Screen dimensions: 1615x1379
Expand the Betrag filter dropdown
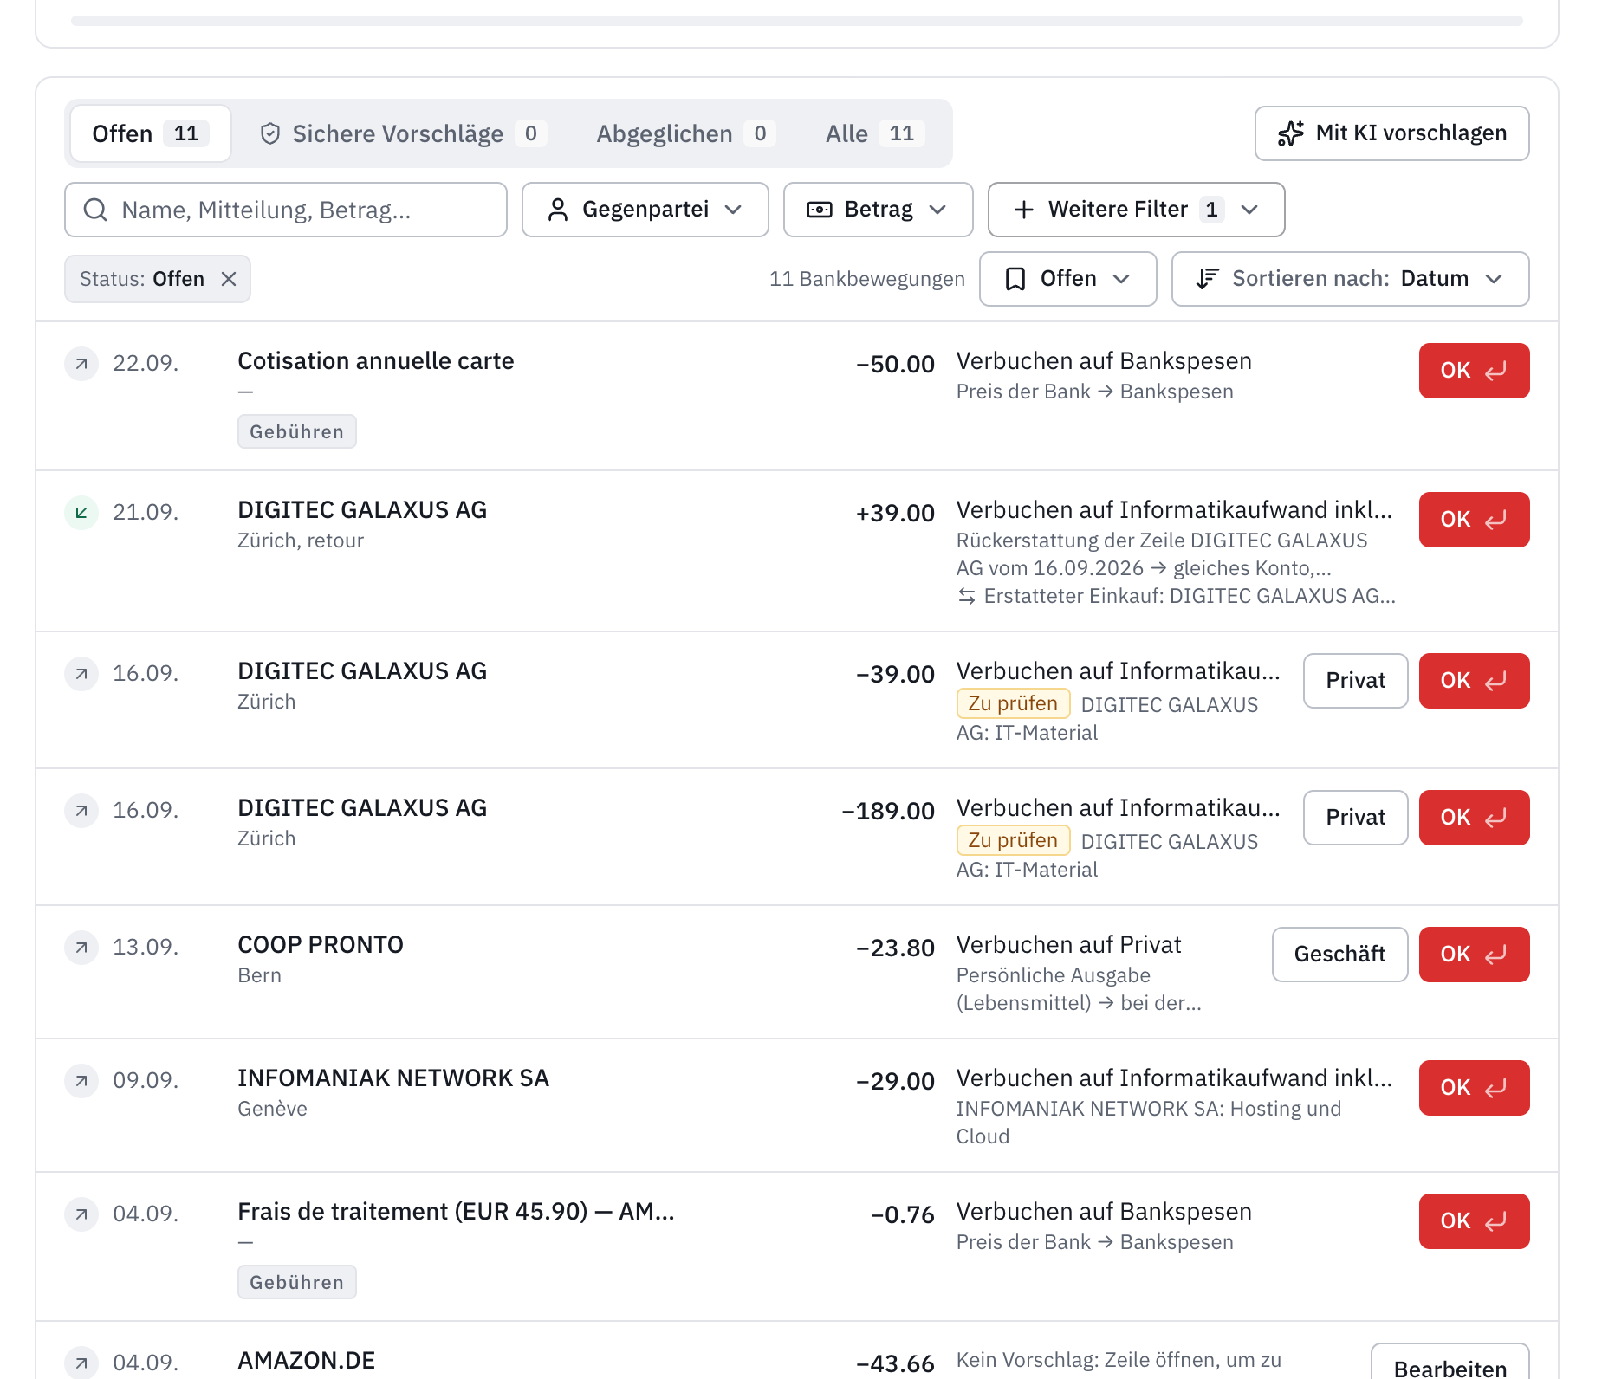tap(878, 210)
